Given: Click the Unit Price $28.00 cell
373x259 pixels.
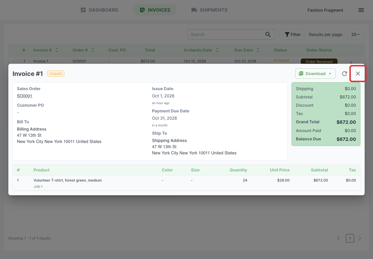Looking at the screenshot, I should pos(283,180).
